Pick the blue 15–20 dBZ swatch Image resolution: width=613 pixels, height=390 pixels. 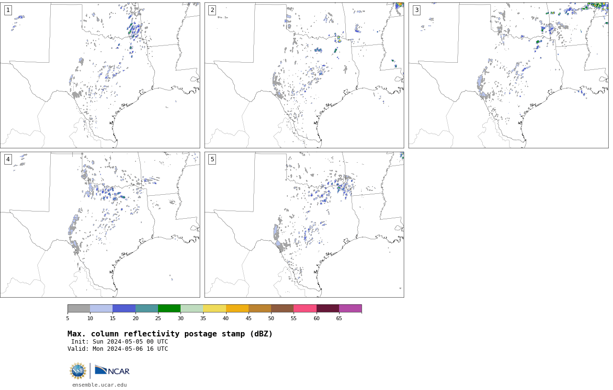click(124, 309)
